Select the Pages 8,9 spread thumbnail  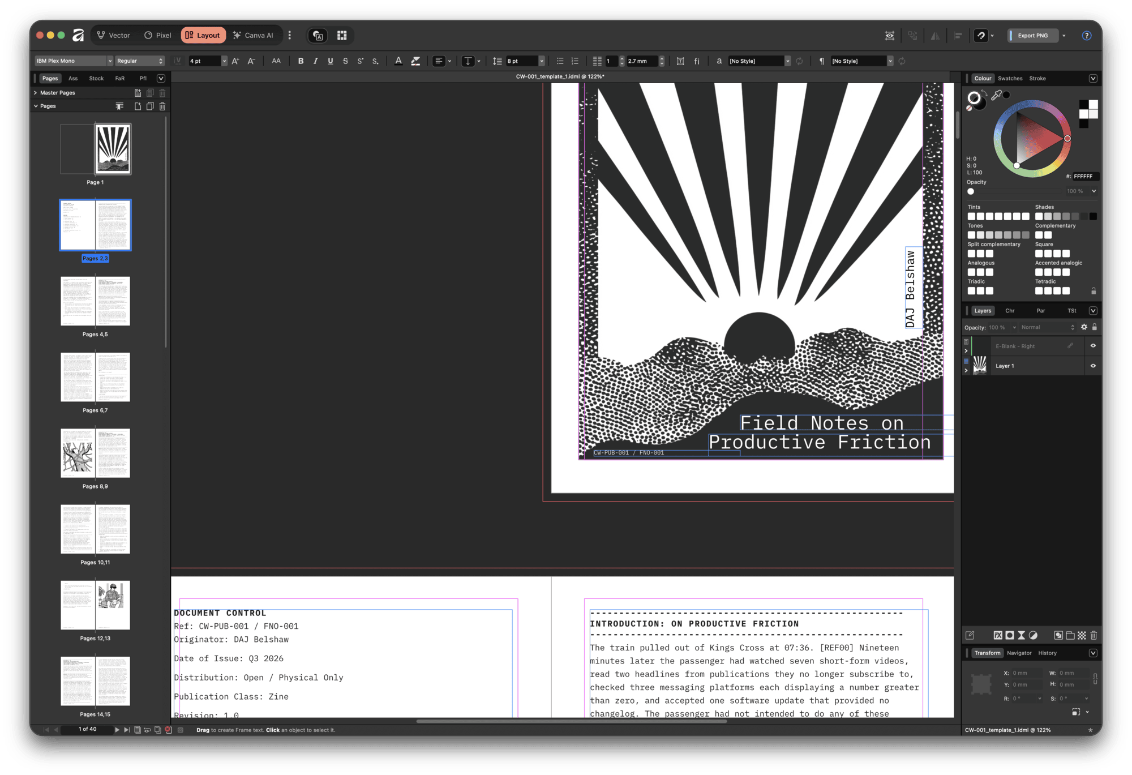[95, 453]
